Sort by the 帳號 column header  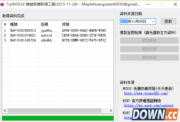24,24
